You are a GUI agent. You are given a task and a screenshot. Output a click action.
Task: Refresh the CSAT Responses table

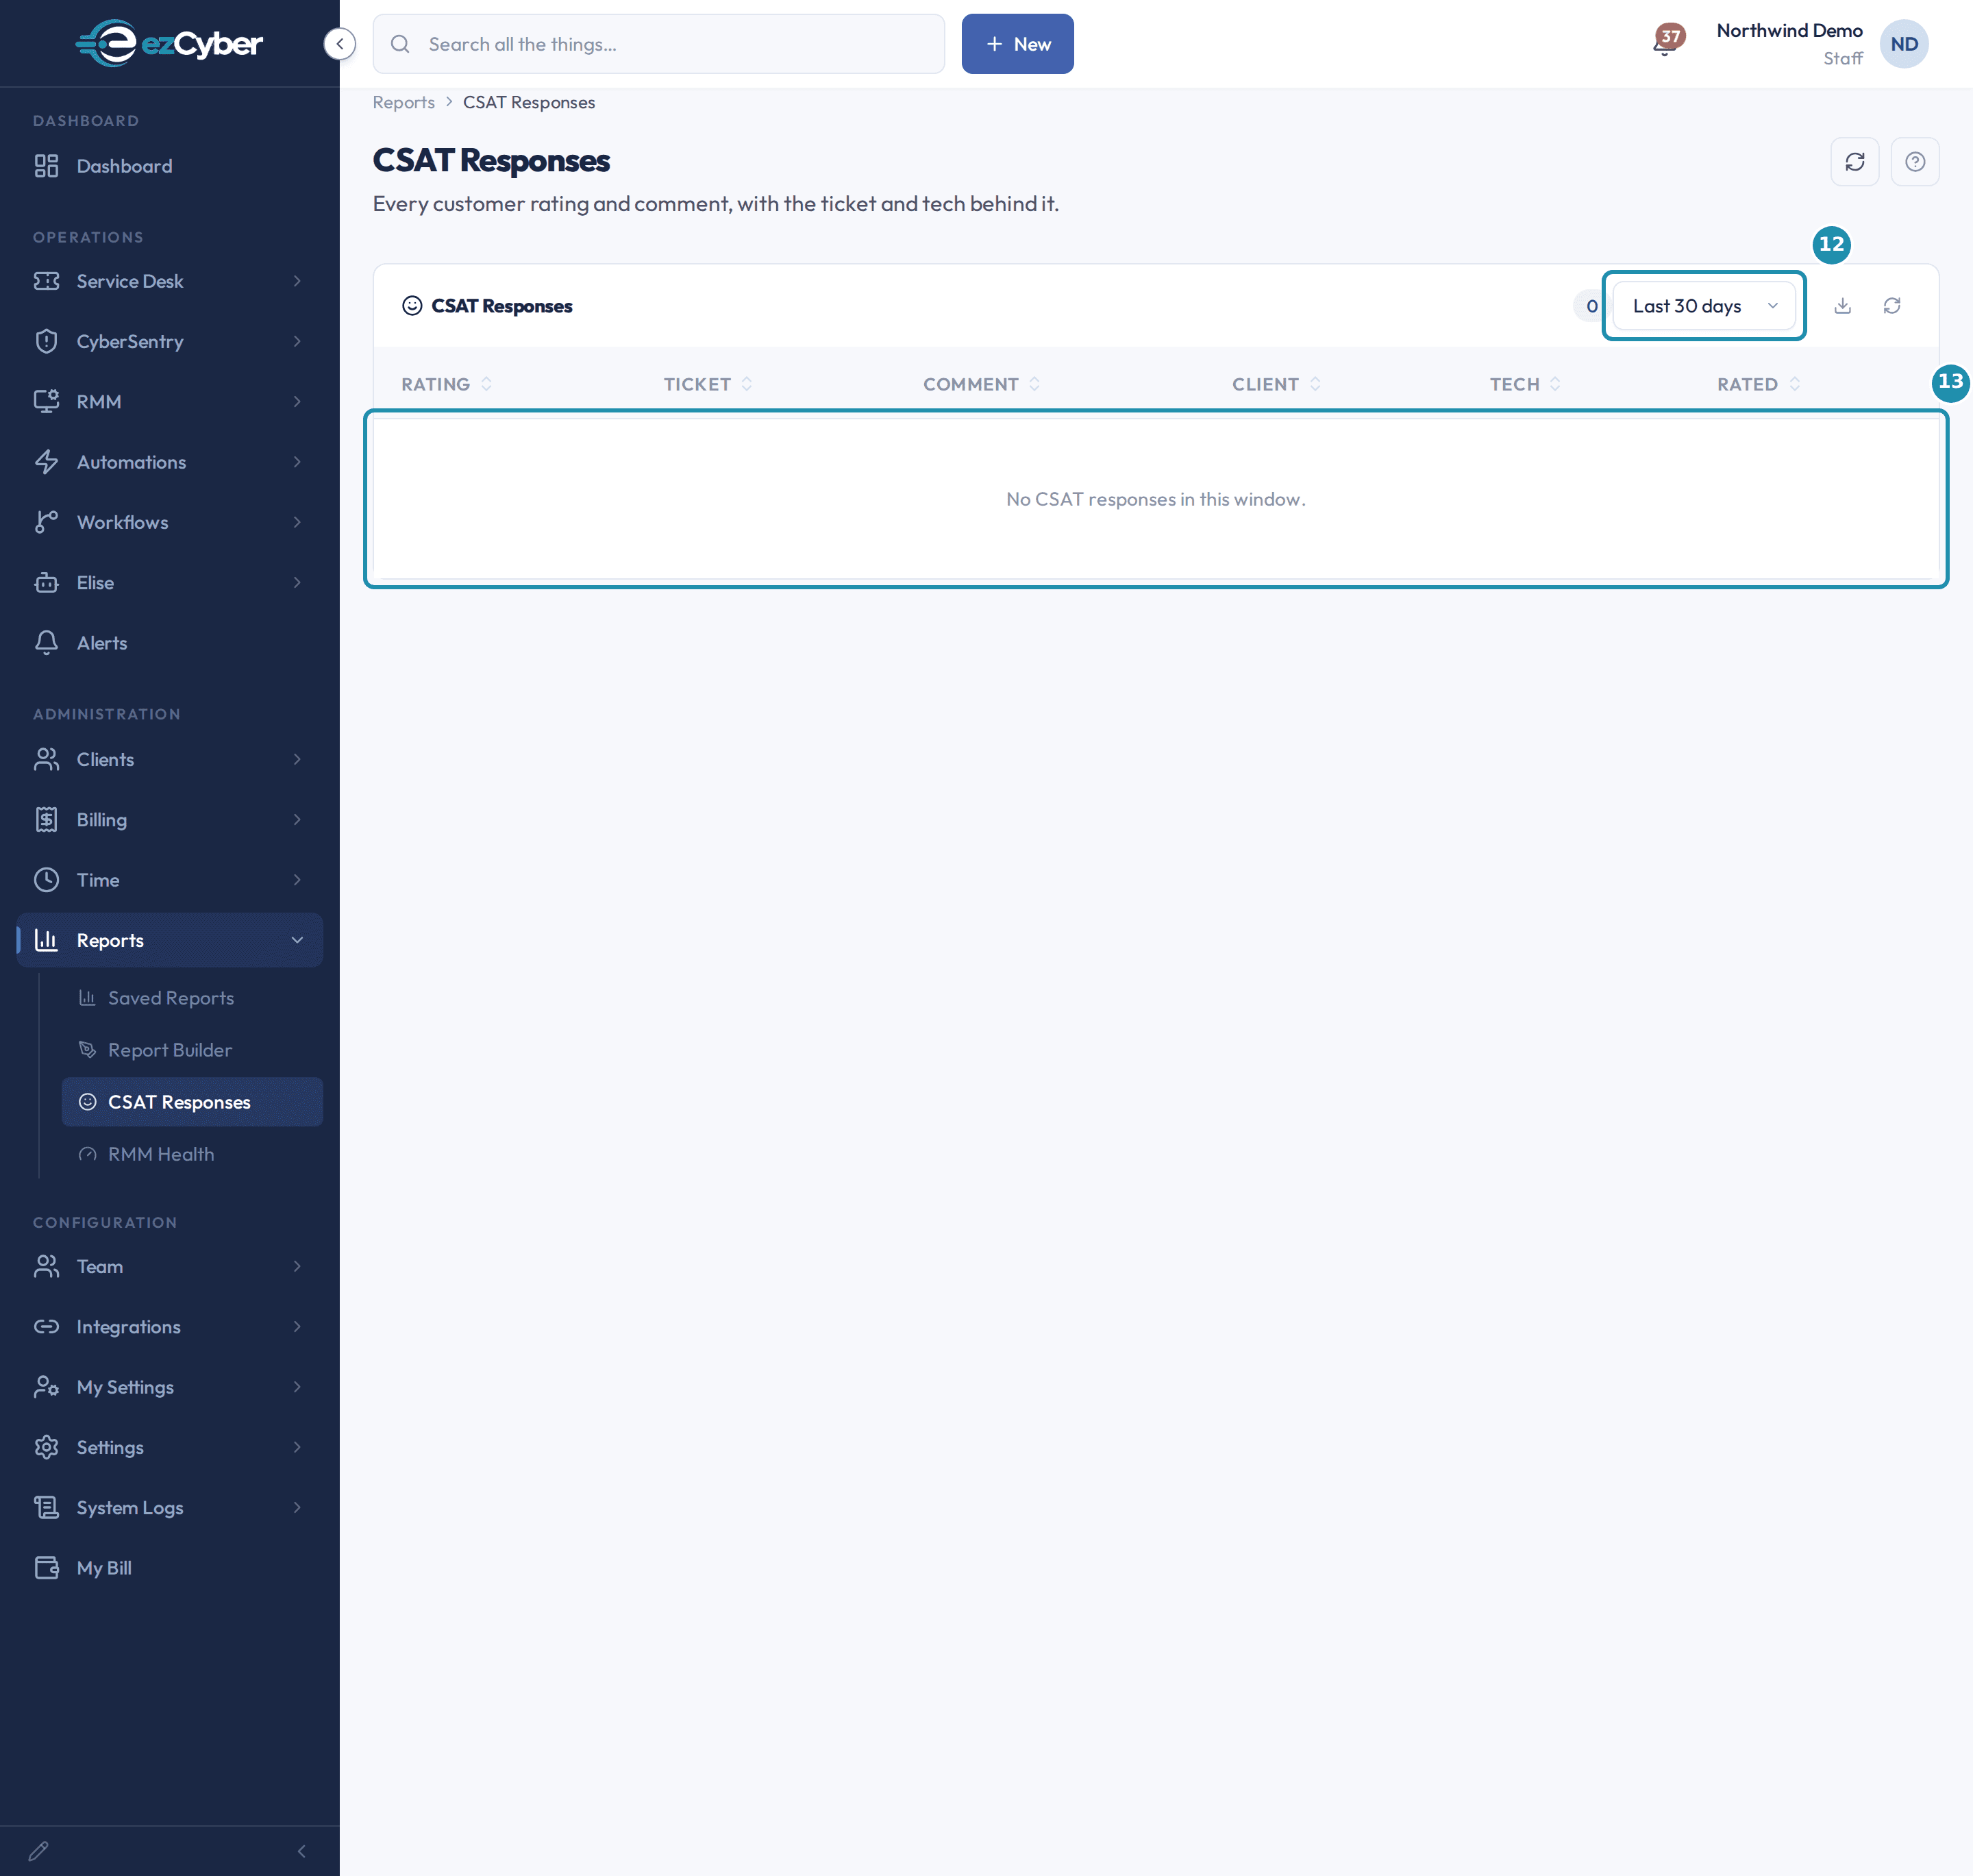click(x=1891, y=306)
